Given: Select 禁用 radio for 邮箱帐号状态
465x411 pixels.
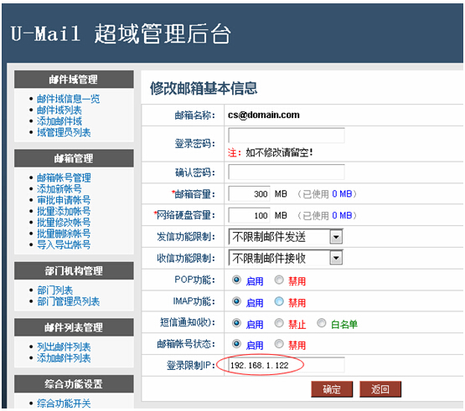Looking at the screenshot, I should click(279, 344).
